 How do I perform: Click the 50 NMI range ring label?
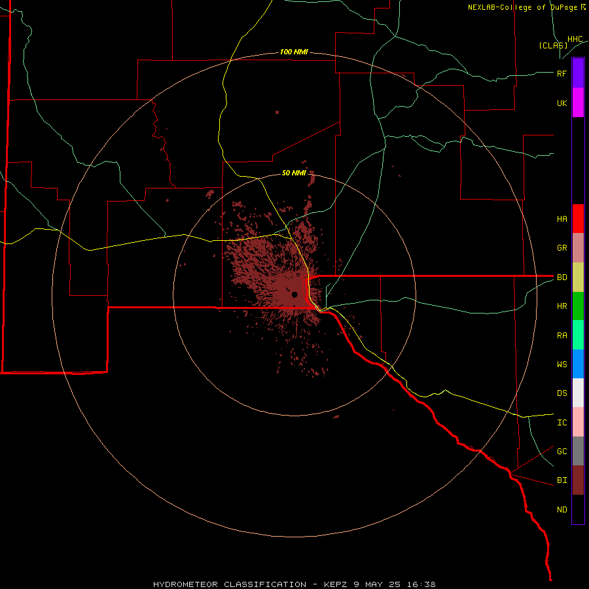[294, 173]
